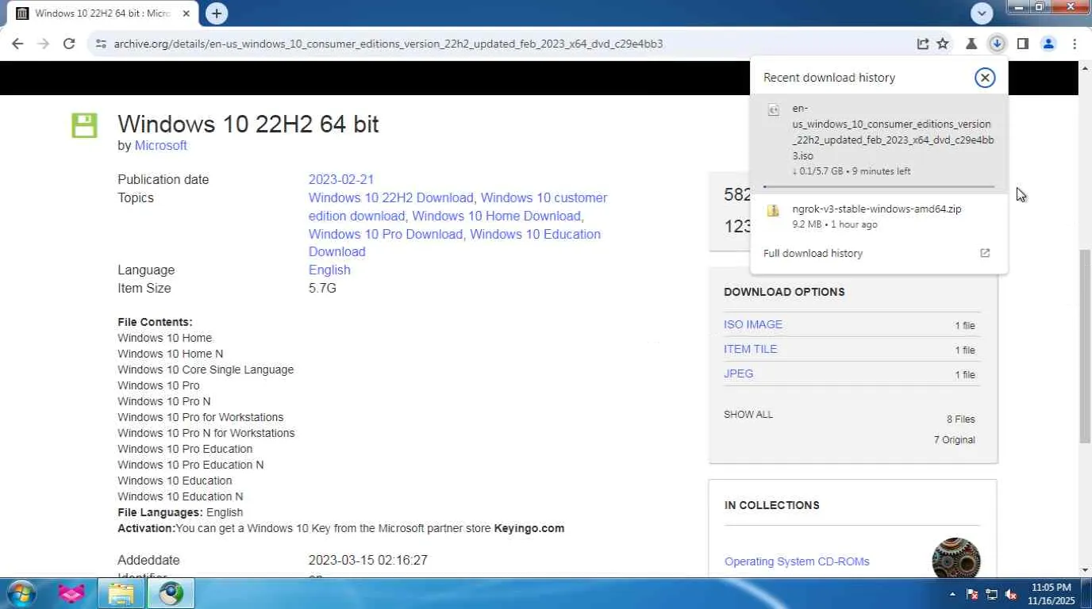Click the 7 Original count text
The height and width of the screenshot is (609, 1092).
[x=955, y=440]
